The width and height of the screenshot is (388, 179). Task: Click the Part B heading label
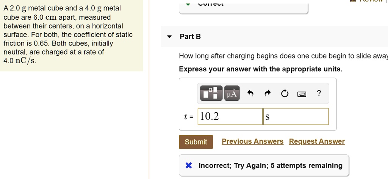(190, 36)
